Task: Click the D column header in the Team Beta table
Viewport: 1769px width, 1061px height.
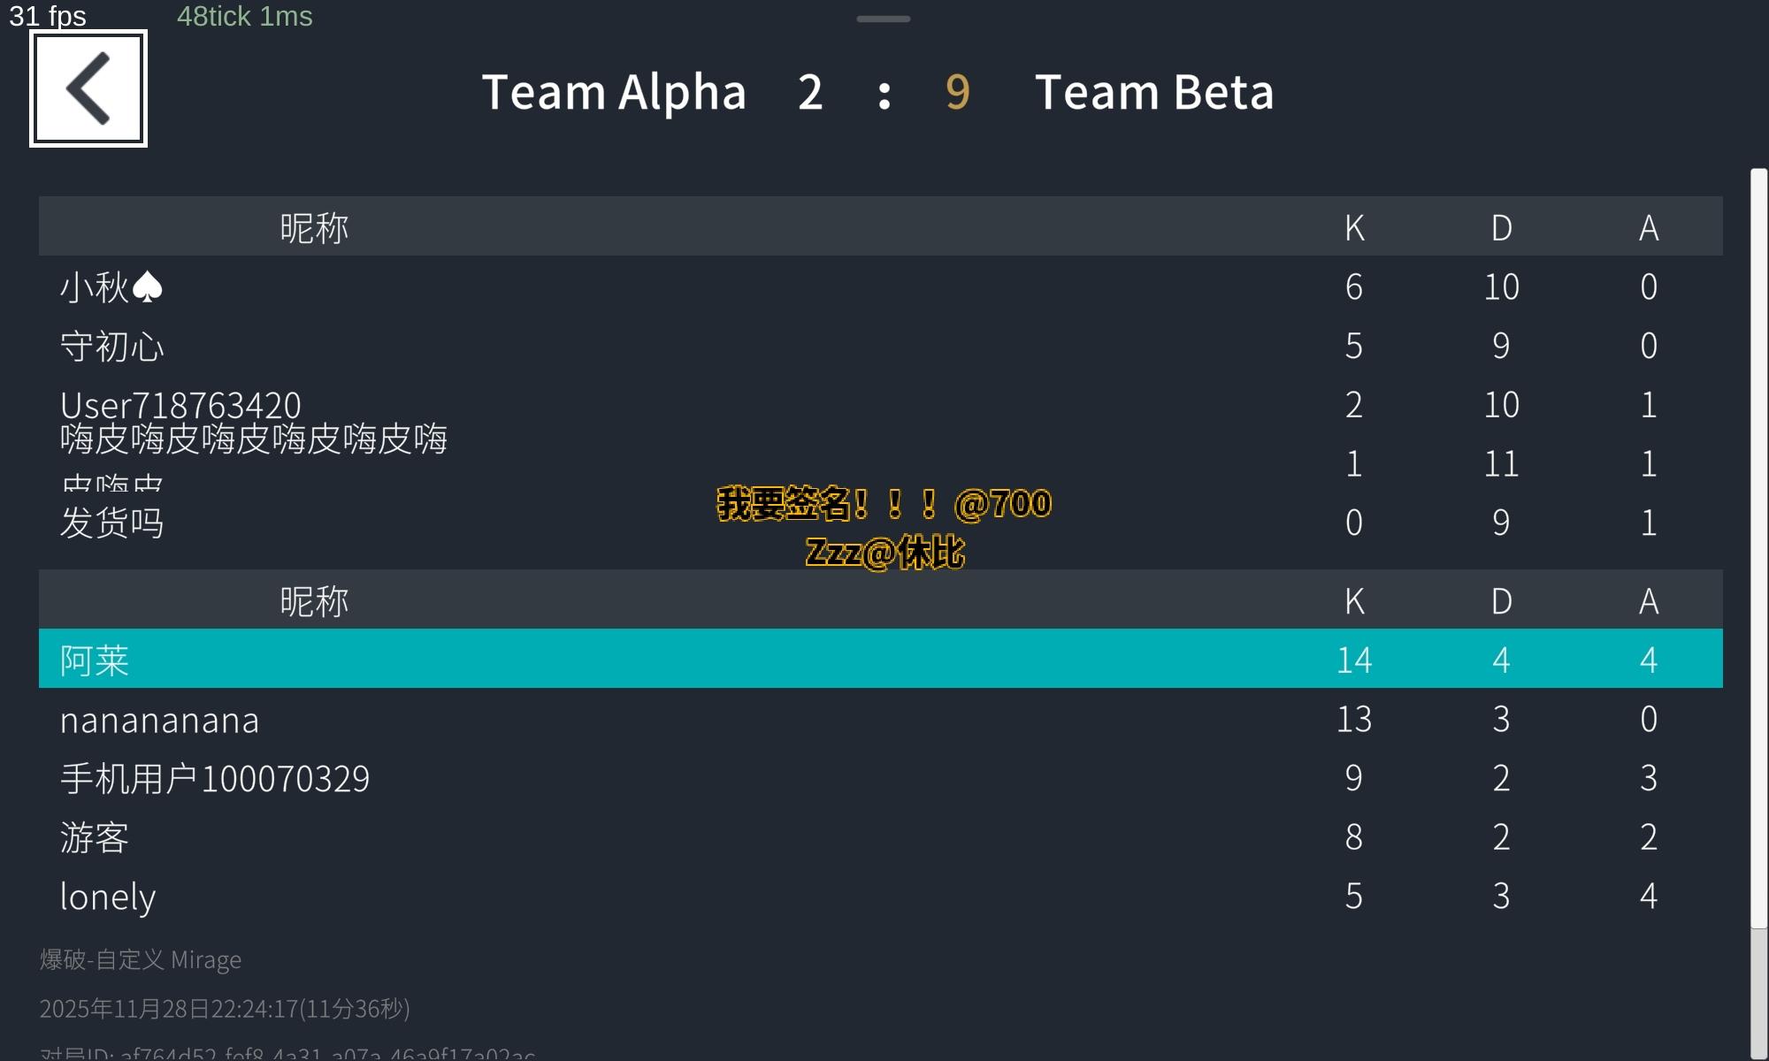Action: point(1501,601)
